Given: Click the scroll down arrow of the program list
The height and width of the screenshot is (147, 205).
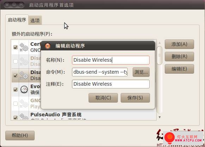Looking at the screenshot, I should pos(159,117).
